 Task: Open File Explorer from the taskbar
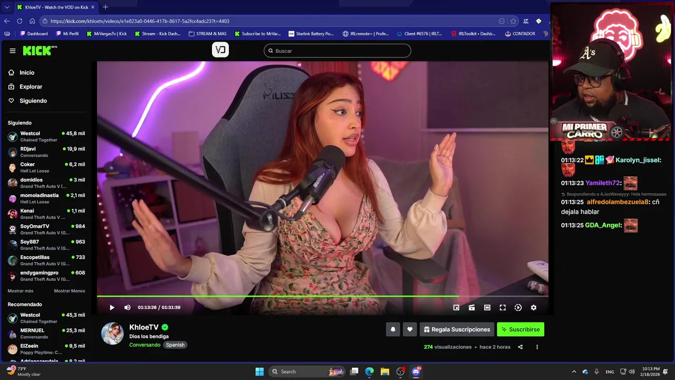pos(385,372)
